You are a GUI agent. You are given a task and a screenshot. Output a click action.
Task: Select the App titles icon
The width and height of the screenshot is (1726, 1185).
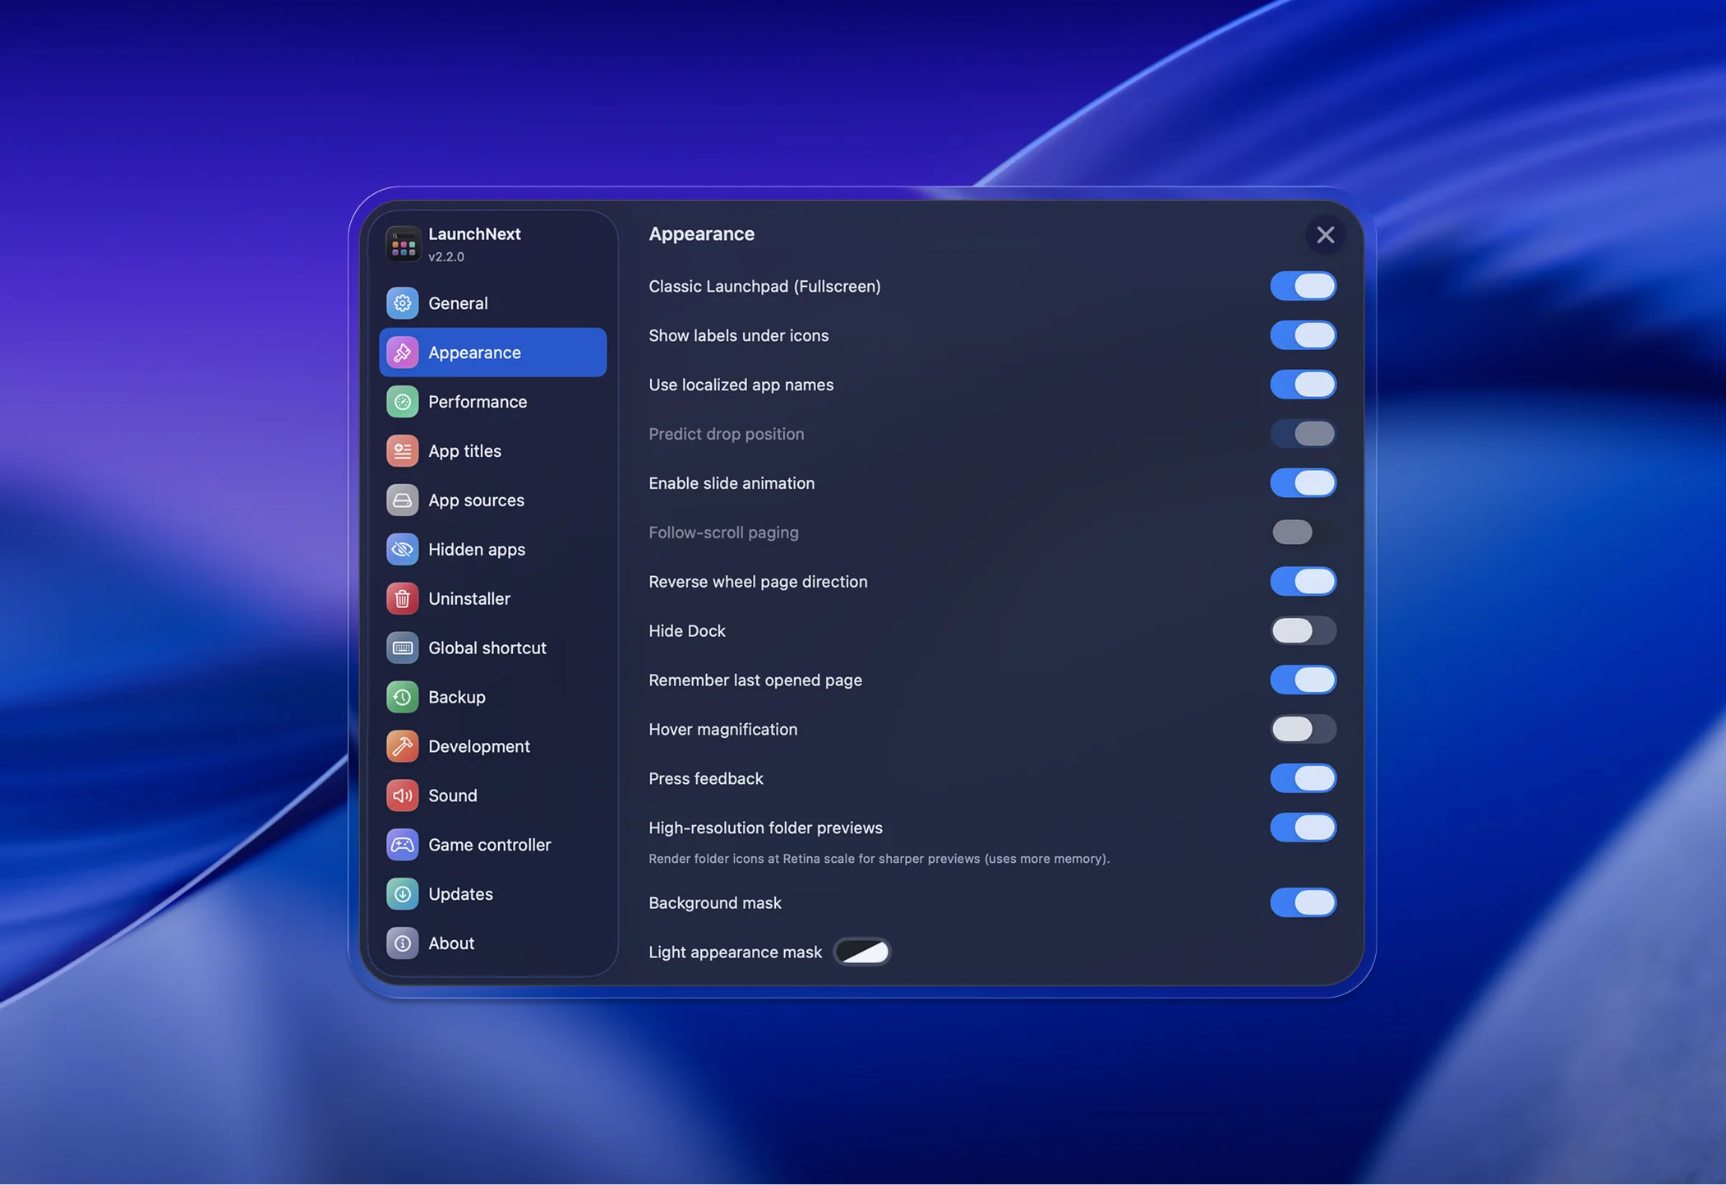point(402,451)
